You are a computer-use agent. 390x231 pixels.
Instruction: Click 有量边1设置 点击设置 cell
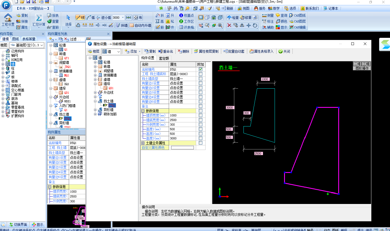[x=182, y=83]
